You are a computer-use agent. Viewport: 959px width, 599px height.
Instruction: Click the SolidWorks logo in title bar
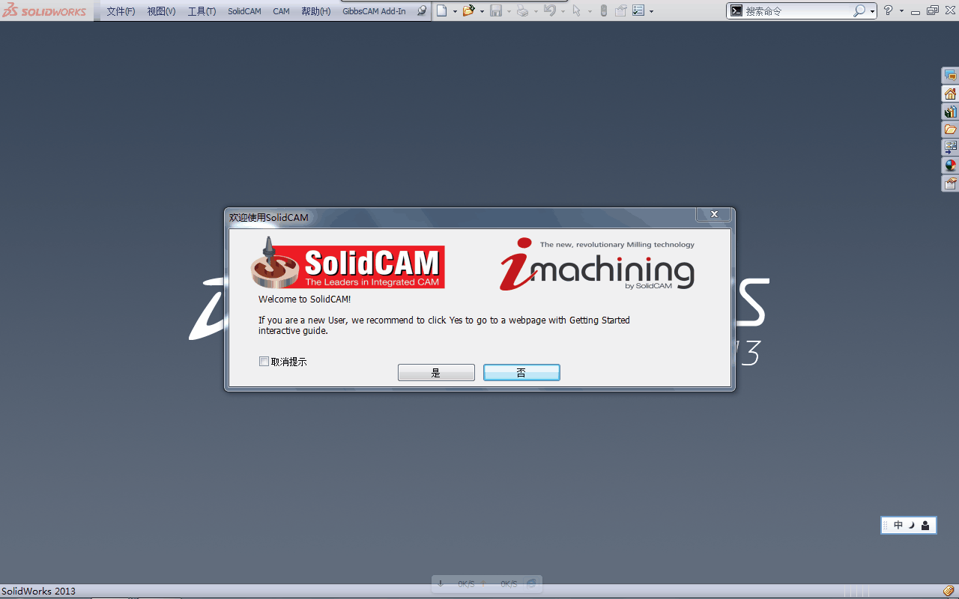[44, 10]
